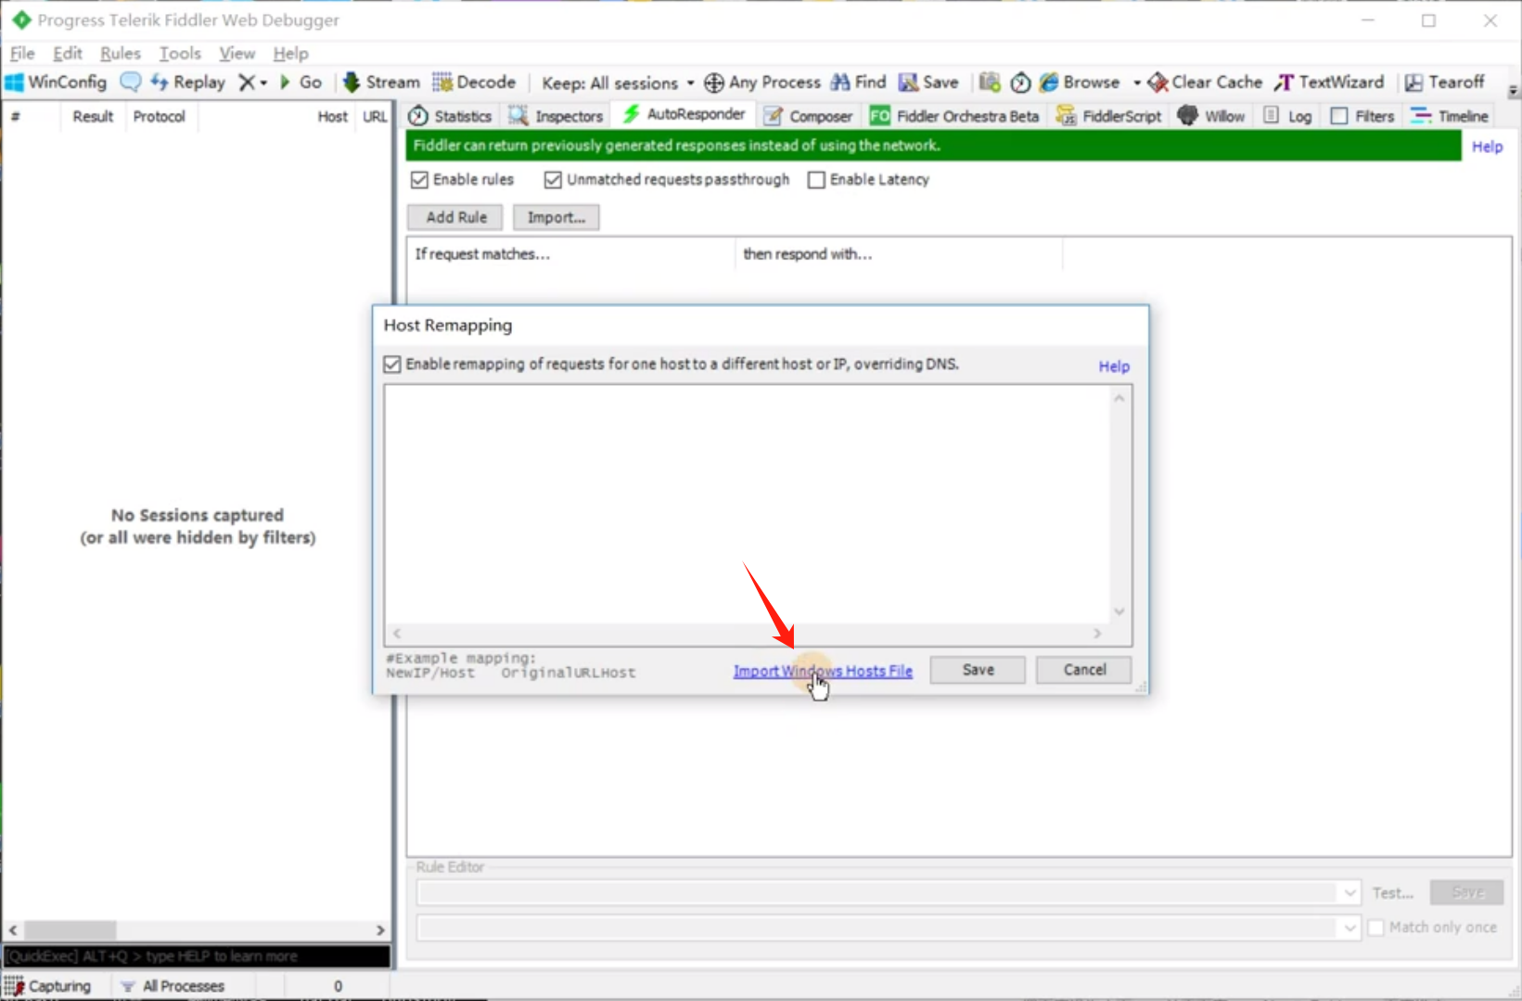
Task: Uncheck Enable remapping of requests checkbox
Action: click(392, 365)
